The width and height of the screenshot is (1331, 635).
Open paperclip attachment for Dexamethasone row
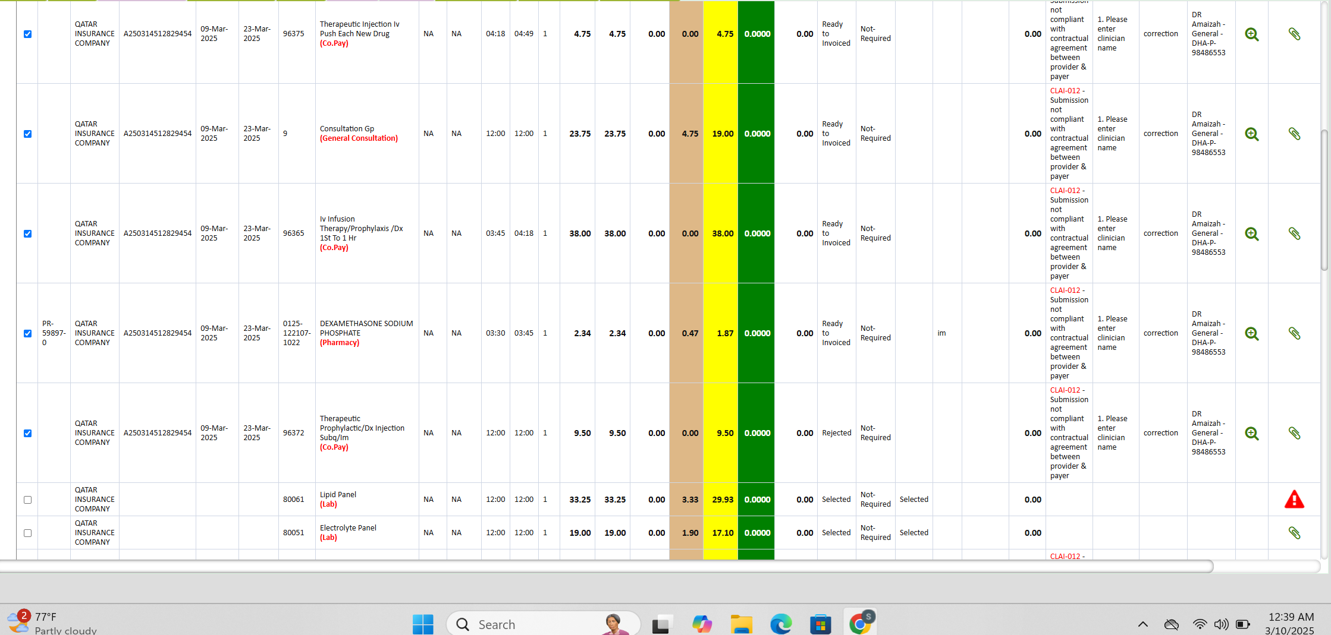tap(1294, 333)
